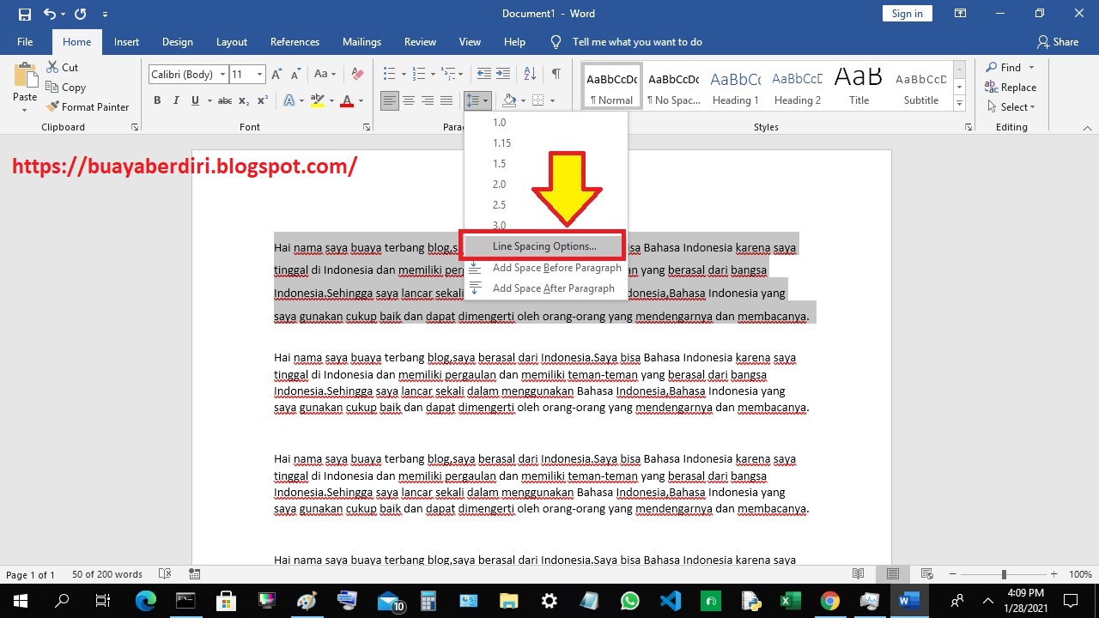Screen dimensions: 1099x618
Task: Open the font color dropdown arrow
Action: pyautogui.click(x=361, y=100)
